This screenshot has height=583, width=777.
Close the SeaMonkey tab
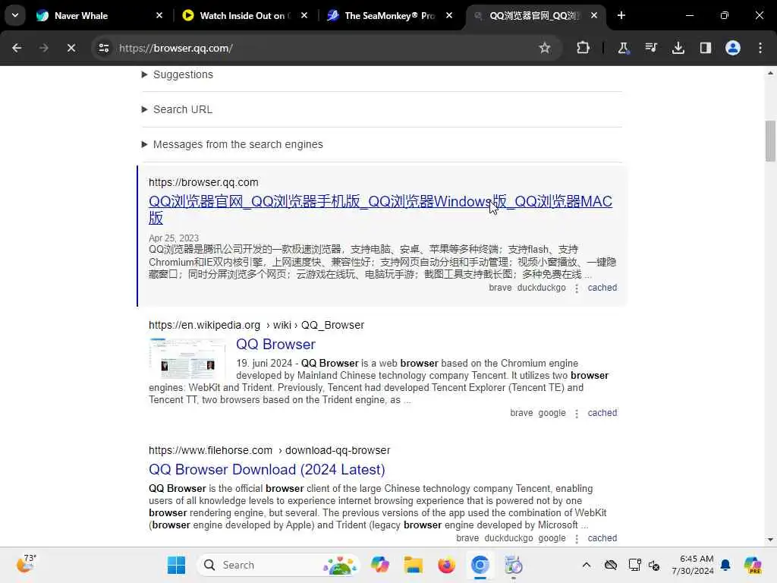coord(449,15)
